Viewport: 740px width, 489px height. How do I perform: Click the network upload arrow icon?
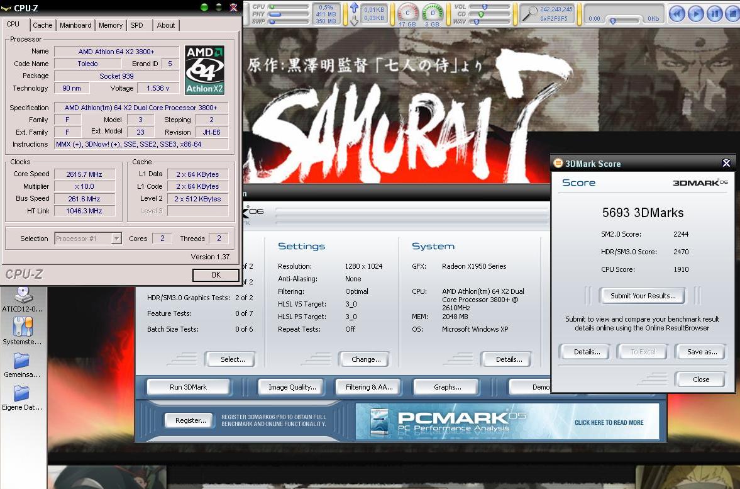(354, 7)
